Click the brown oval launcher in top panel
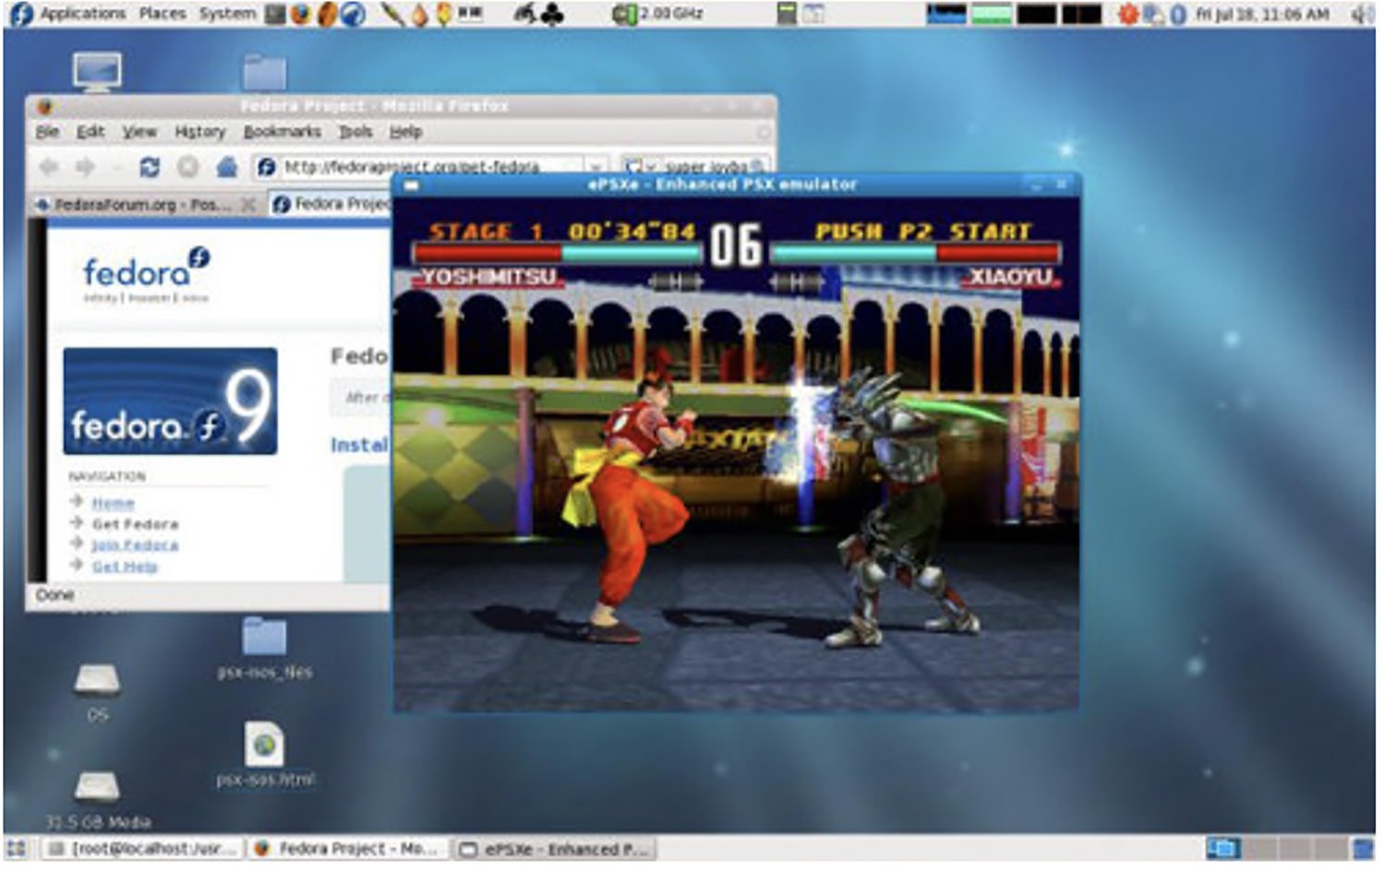 pyautogui.click(x=327, y=14)
